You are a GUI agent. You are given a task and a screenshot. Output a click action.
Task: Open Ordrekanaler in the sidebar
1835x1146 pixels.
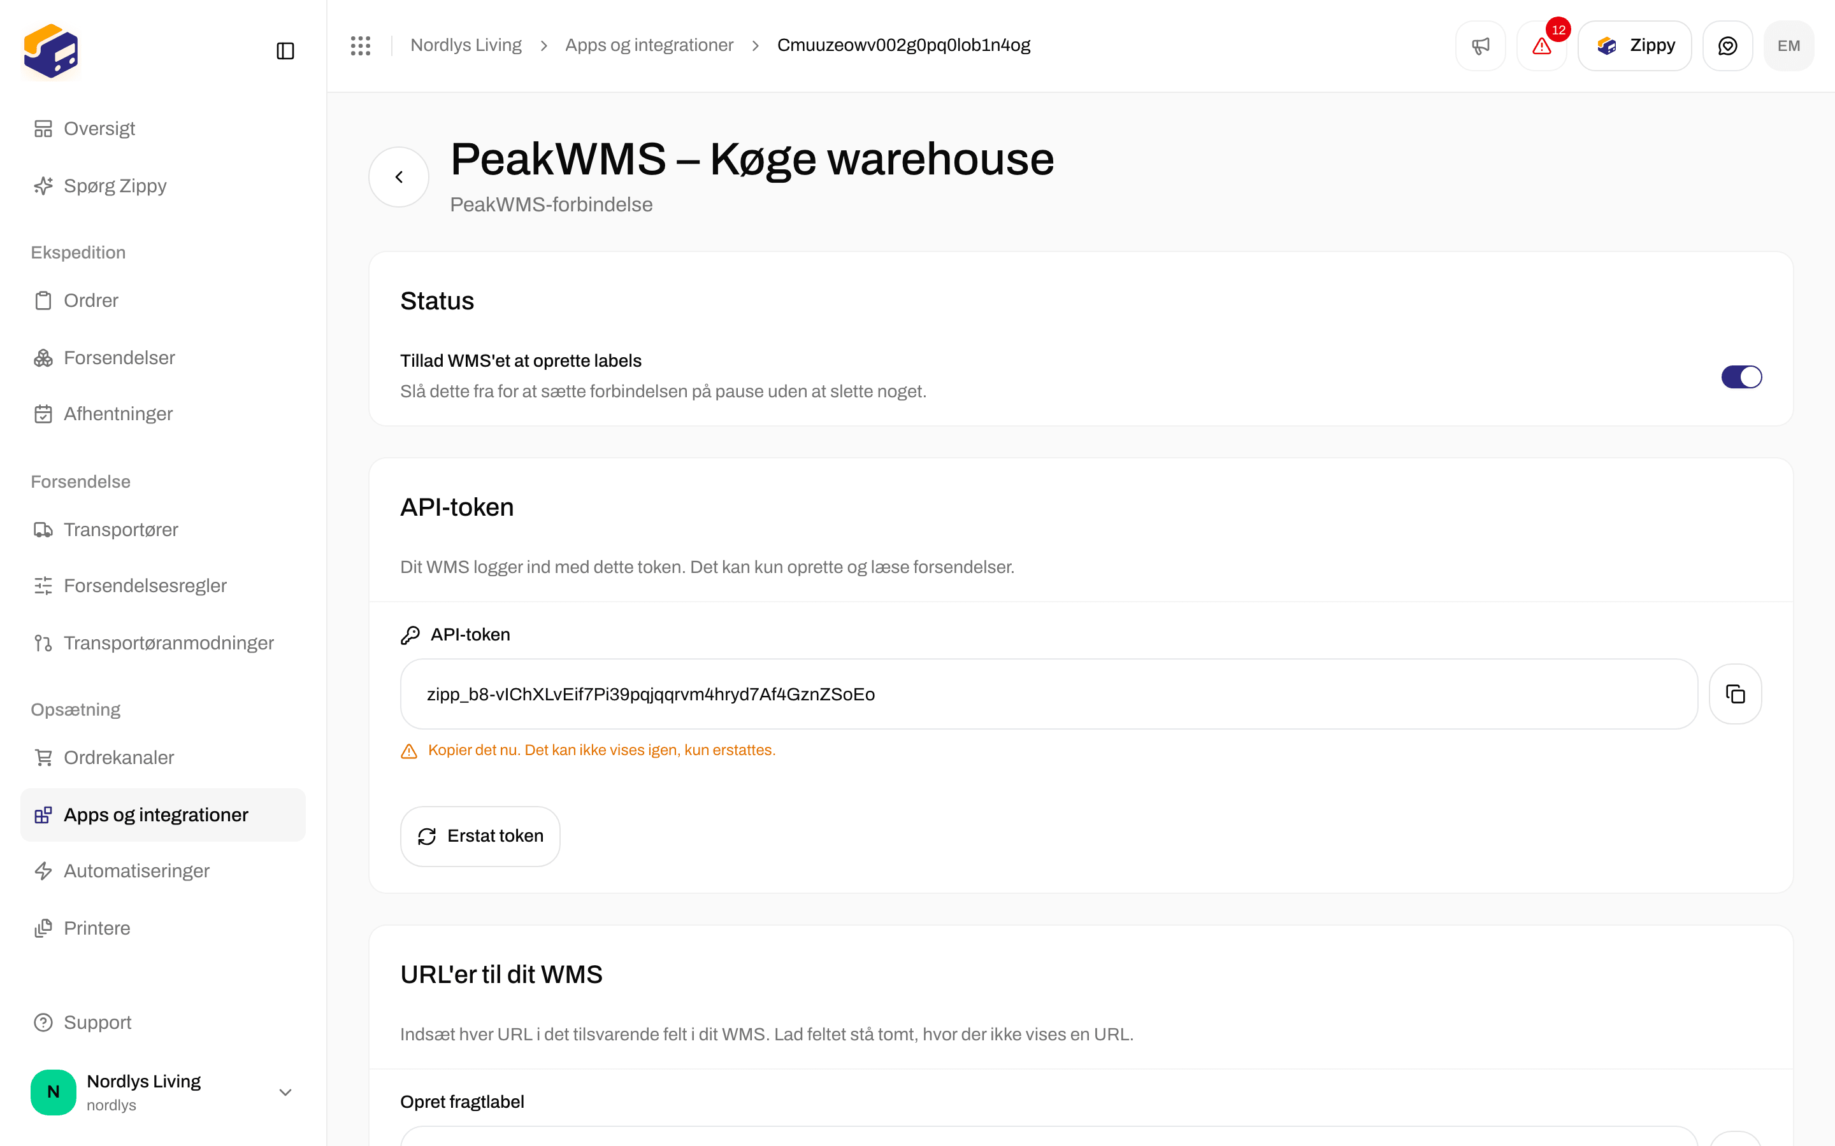click(163, 757)
